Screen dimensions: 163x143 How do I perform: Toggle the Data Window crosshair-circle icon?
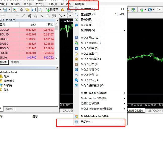21,10
